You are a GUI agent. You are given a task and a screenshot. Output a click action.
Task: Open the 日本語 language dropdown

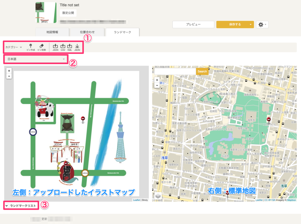pos(36,59)
